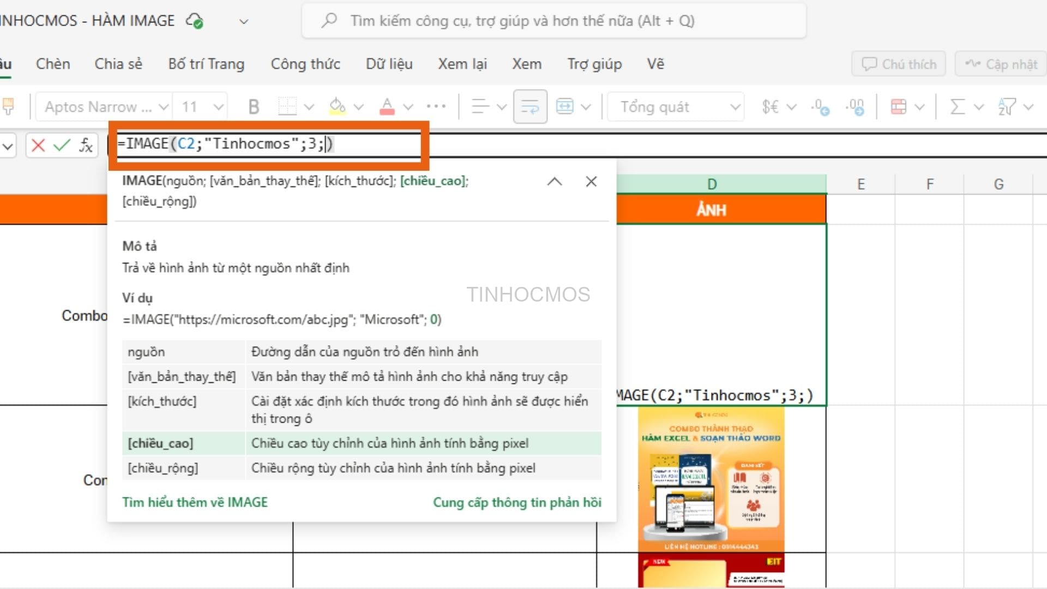Toggle Bold on the selected cell
This screenshot has width=1047, height=589.
click(254, 107)
